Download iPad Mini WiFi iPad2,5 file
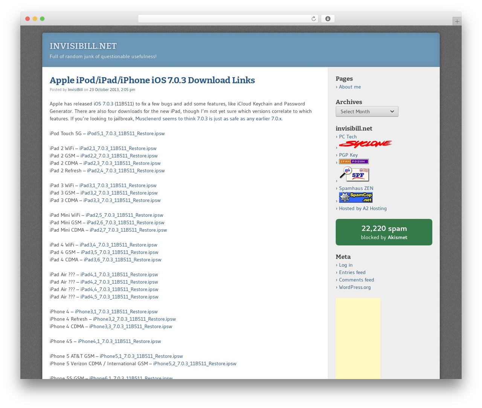This screenshot has height=408, width=482. point(124,215)
